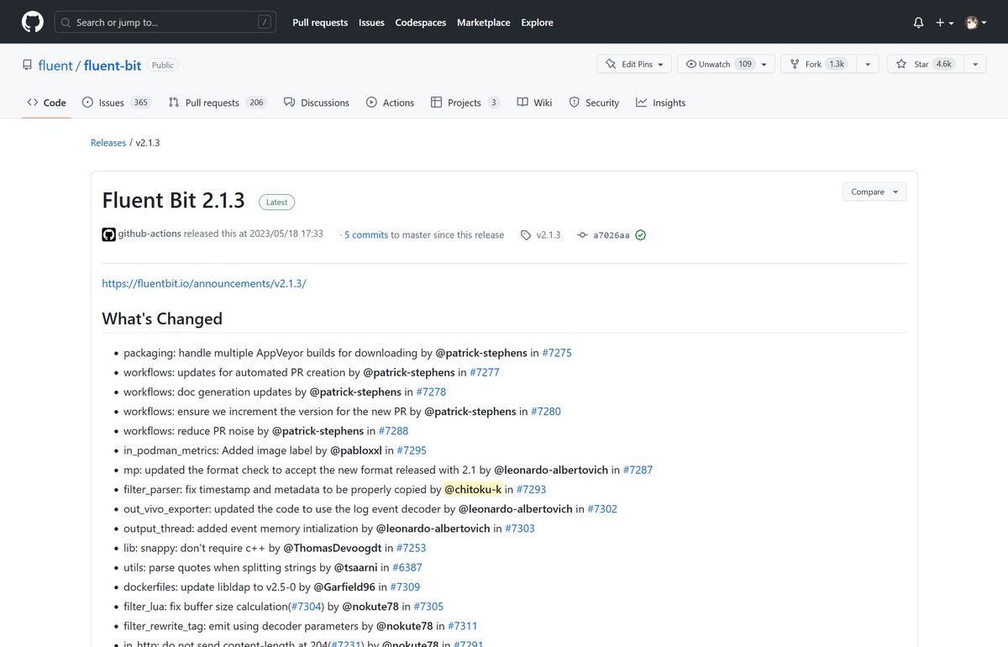This screenshot has width=1008, height=647.
Task: Open Pull requests in top navigation
Action: point(320,23)
